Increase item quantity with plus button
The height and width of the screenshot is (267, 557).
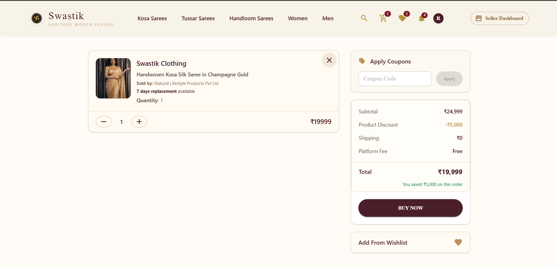[x=139, y=121]
